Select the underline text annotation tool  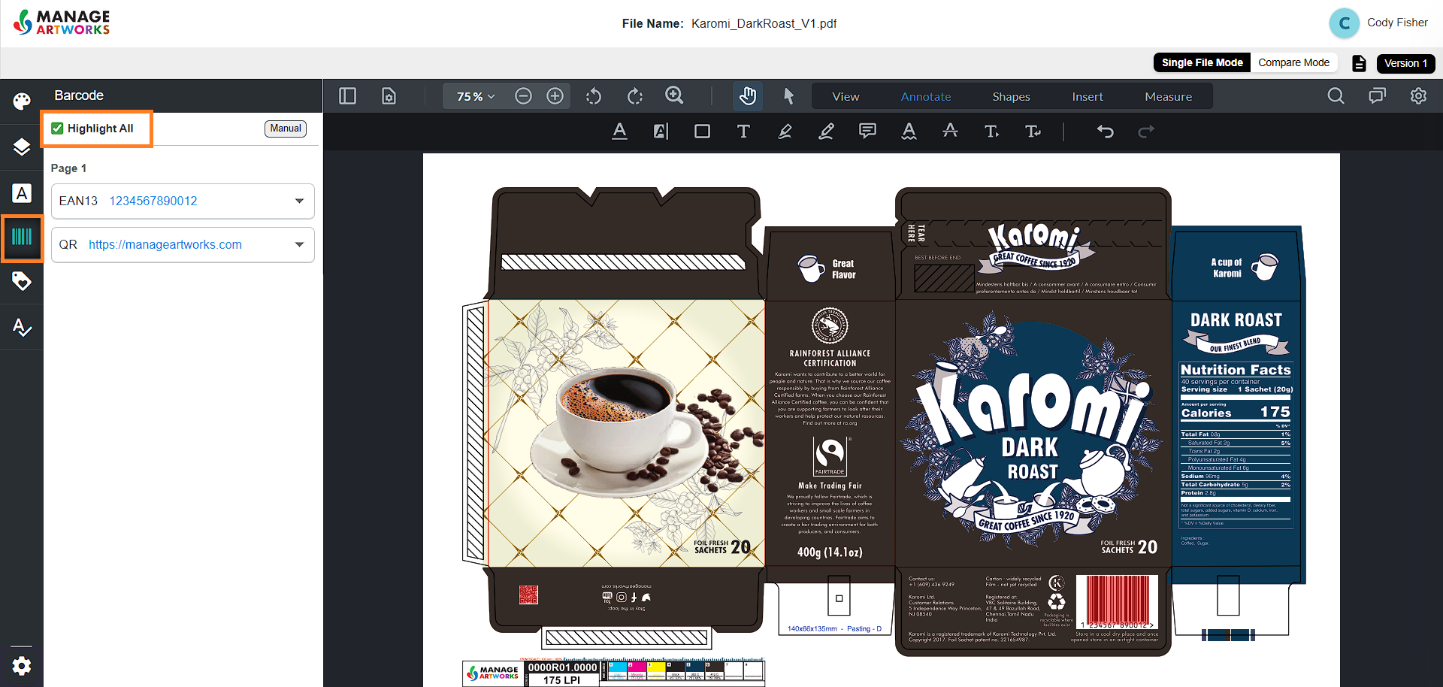pos(619,132)
